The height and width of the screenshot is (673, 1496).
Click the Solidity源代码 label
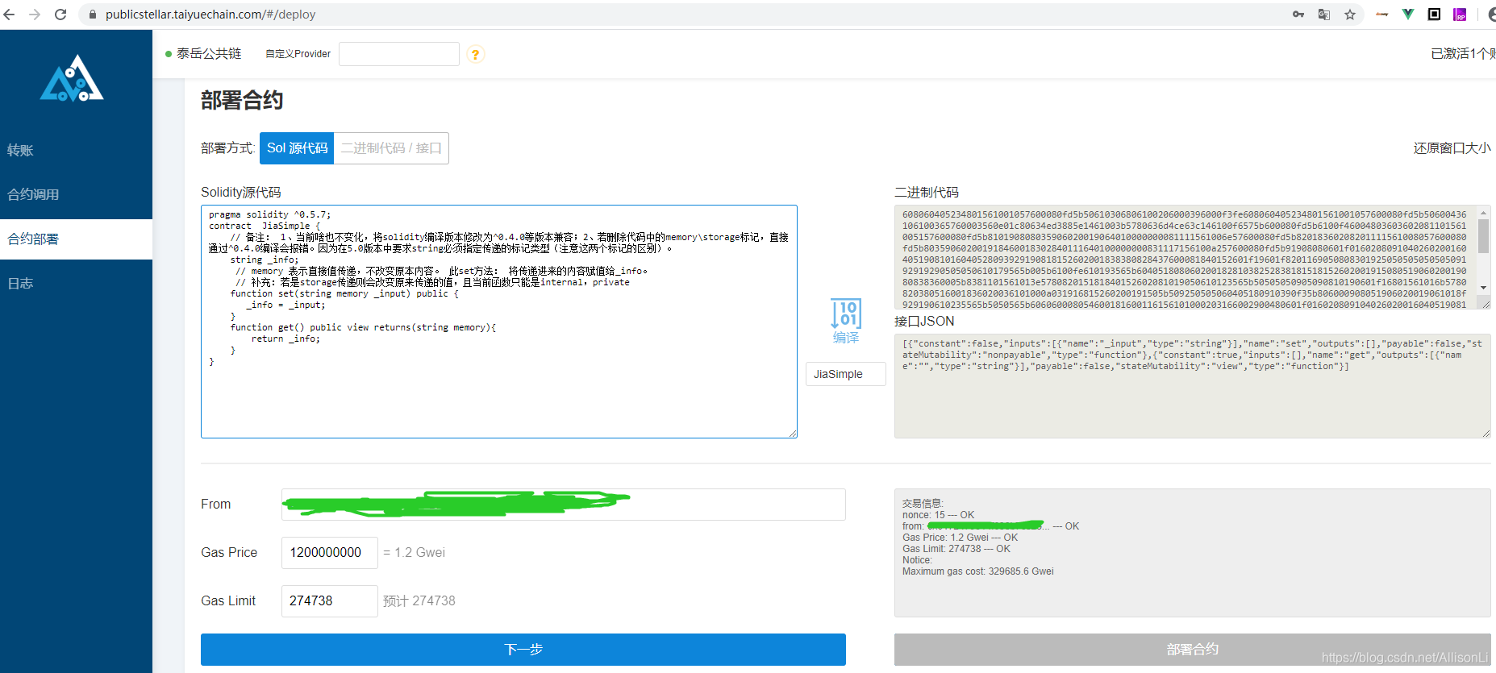tap(241, 193)
